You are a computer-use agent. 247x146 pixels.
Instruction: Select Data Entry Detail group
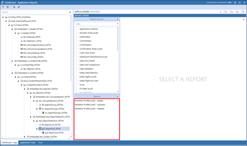[x=87, y=61]
